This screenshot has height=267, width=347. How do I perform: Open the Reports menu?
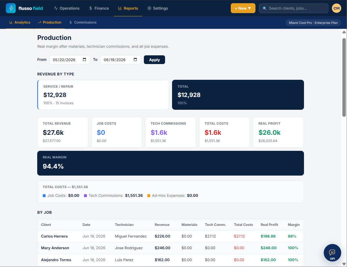click(x=128, y=8)
